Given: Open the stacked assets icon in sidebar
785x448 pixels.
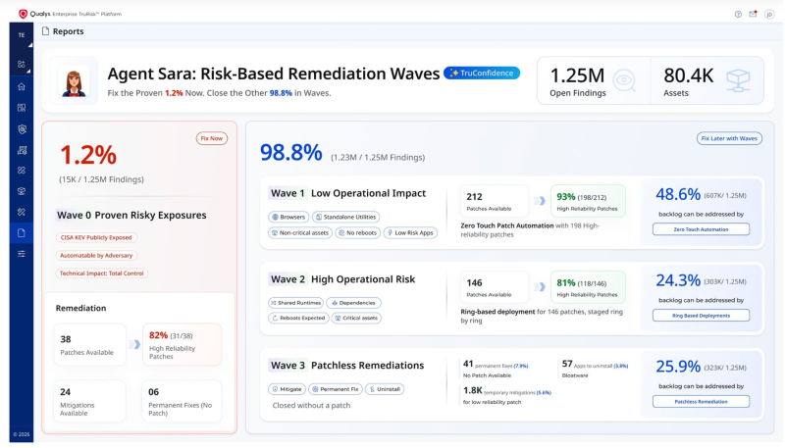Looking at the screenshot, I should tap(22, 191).
